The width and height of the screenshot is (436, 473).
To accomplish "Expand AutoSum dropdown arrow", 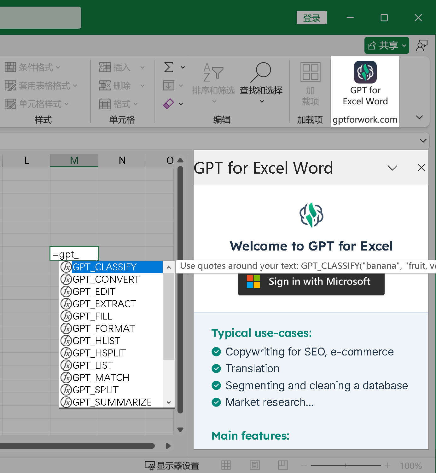I will 183,67.
